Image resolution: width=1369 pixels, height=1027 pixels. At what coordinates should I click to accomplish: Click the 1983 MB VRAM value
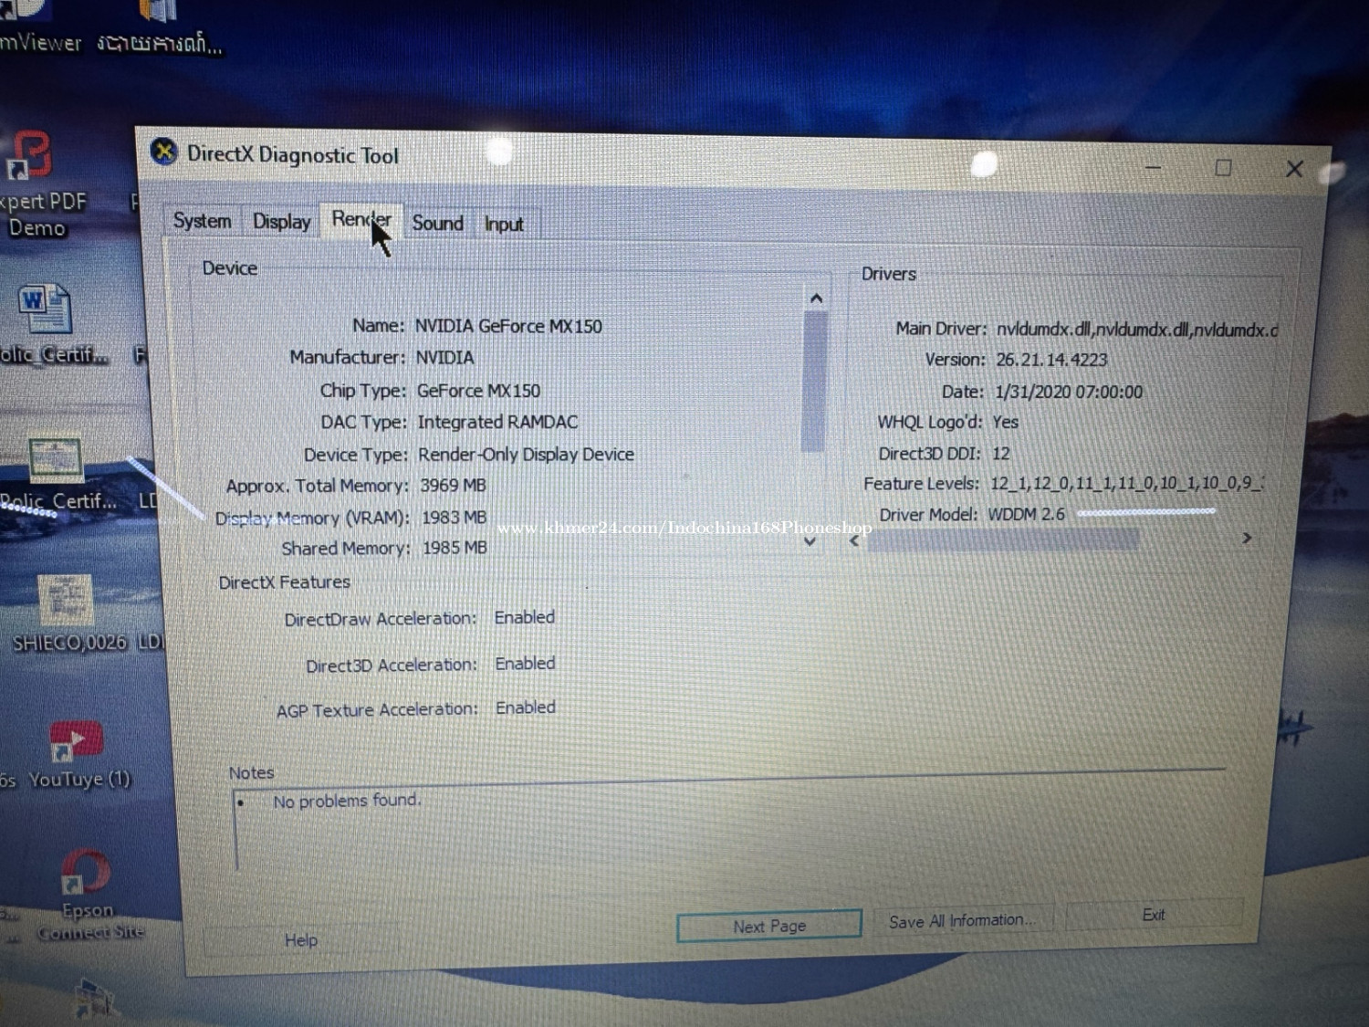pyautogui.click(x=454, y=517)
